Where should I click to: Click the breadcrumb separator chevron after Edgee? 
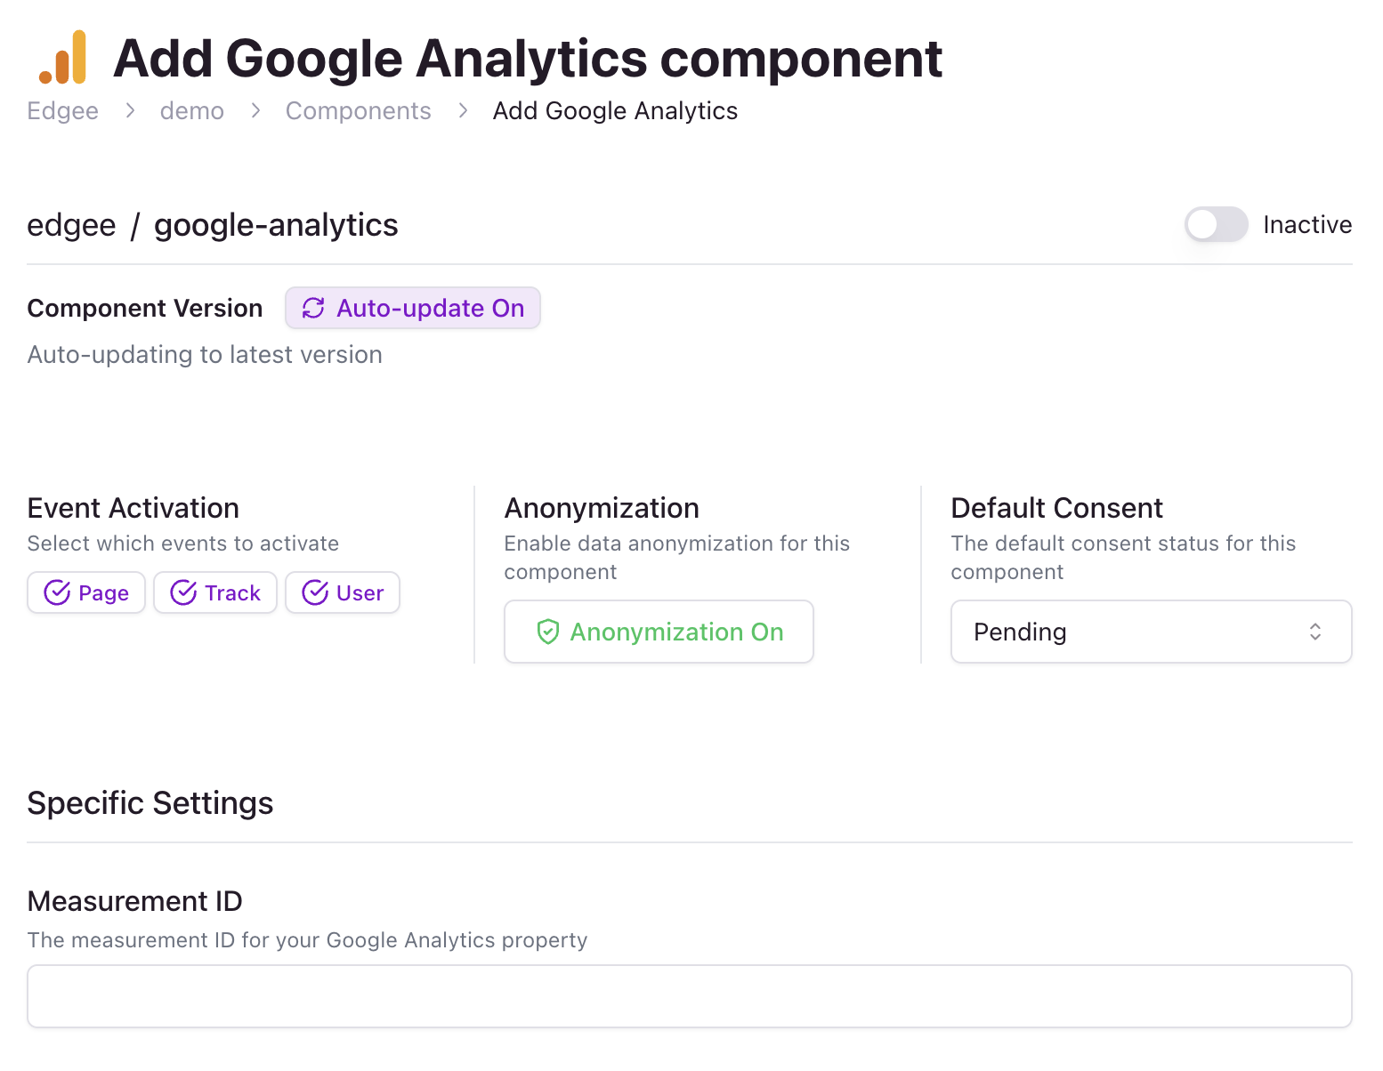point(130,110)
